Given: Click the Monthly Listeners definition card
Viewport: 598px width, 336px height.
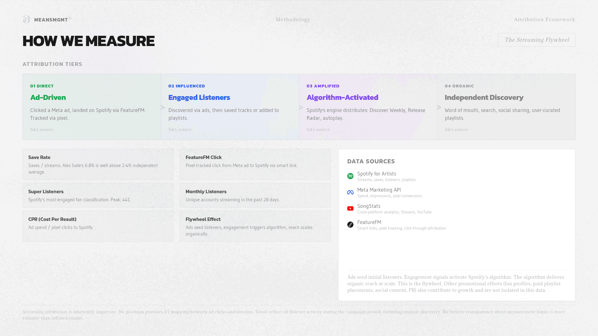Looking at the screenshot, I should click(255, 195).
